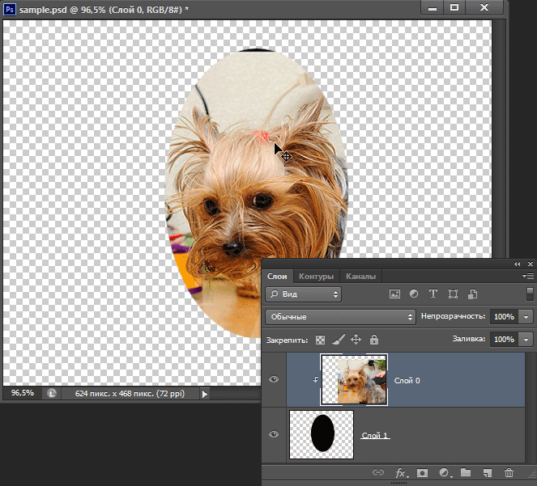This screenshot has width=537, height=486.
Task: Switch to the Каналы tab
Action: 360,276
